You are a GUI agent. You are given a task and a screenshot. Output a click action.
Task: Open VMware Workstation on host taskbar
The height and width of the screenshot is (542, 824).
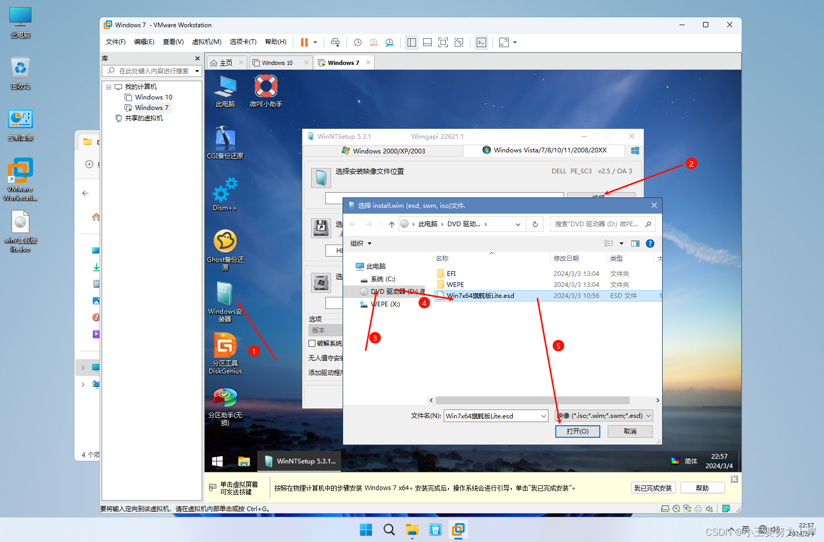458,529
